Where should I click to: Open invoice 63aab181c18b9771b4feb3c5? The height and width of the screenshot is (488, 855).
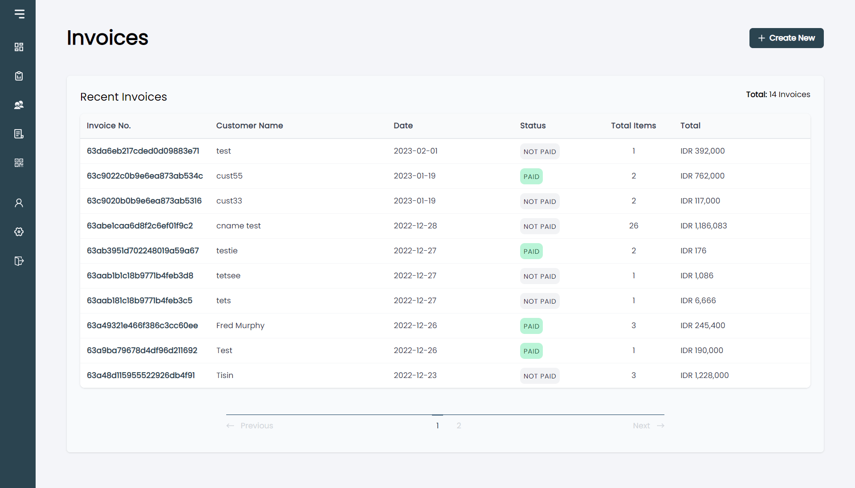click(139, 301)
